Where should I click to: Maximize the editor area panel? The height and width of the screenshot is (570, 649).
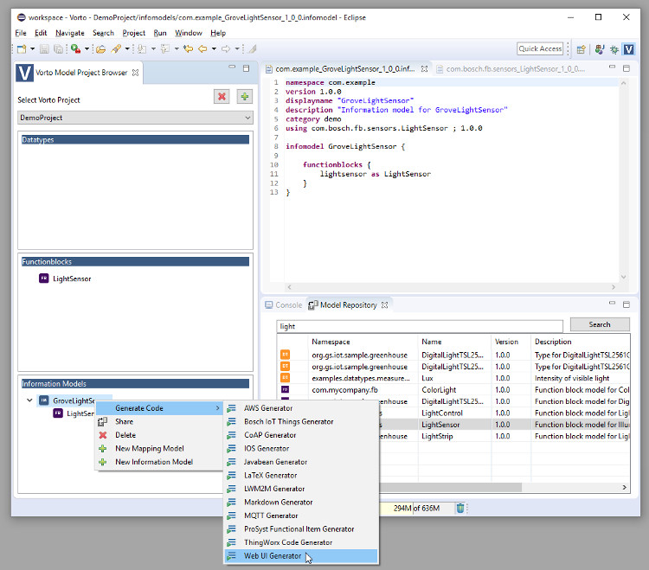(627, 67)
